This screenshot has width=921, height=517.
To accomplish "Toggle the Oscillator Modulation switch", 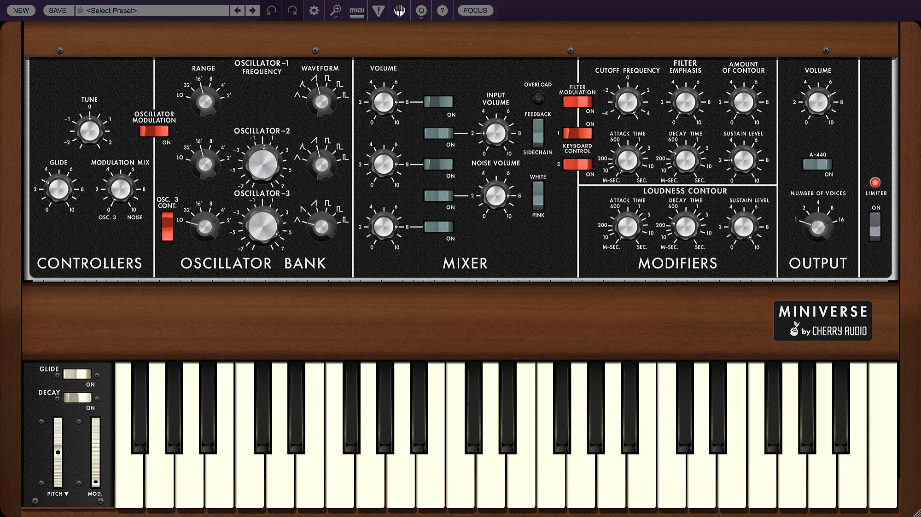I will click(154, 131).
